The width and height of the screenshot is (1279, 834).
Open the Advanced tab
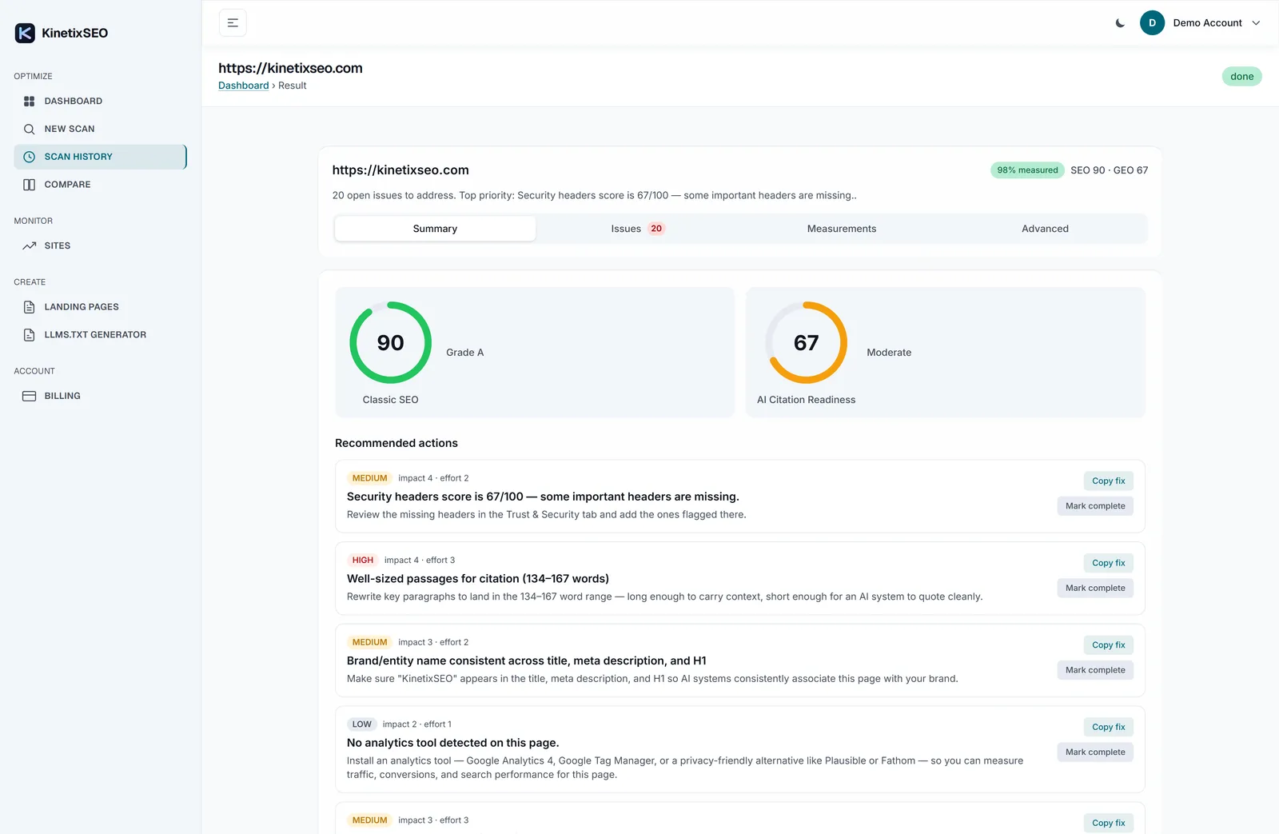pos(1045,229)
